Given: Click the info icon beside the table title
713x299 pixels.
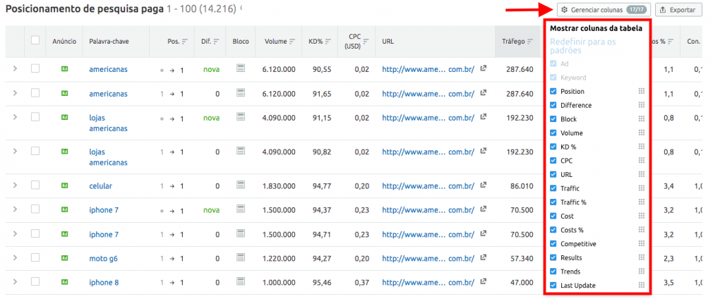Looking at the screenshot, I should 241,8.
